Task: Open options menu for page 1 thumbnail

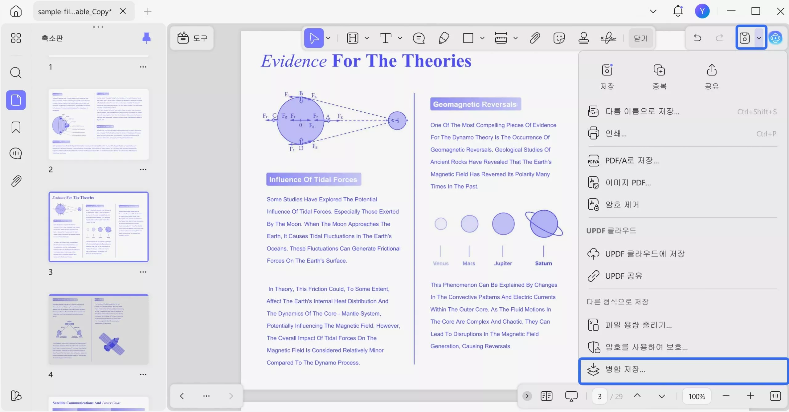Action: 143,67
